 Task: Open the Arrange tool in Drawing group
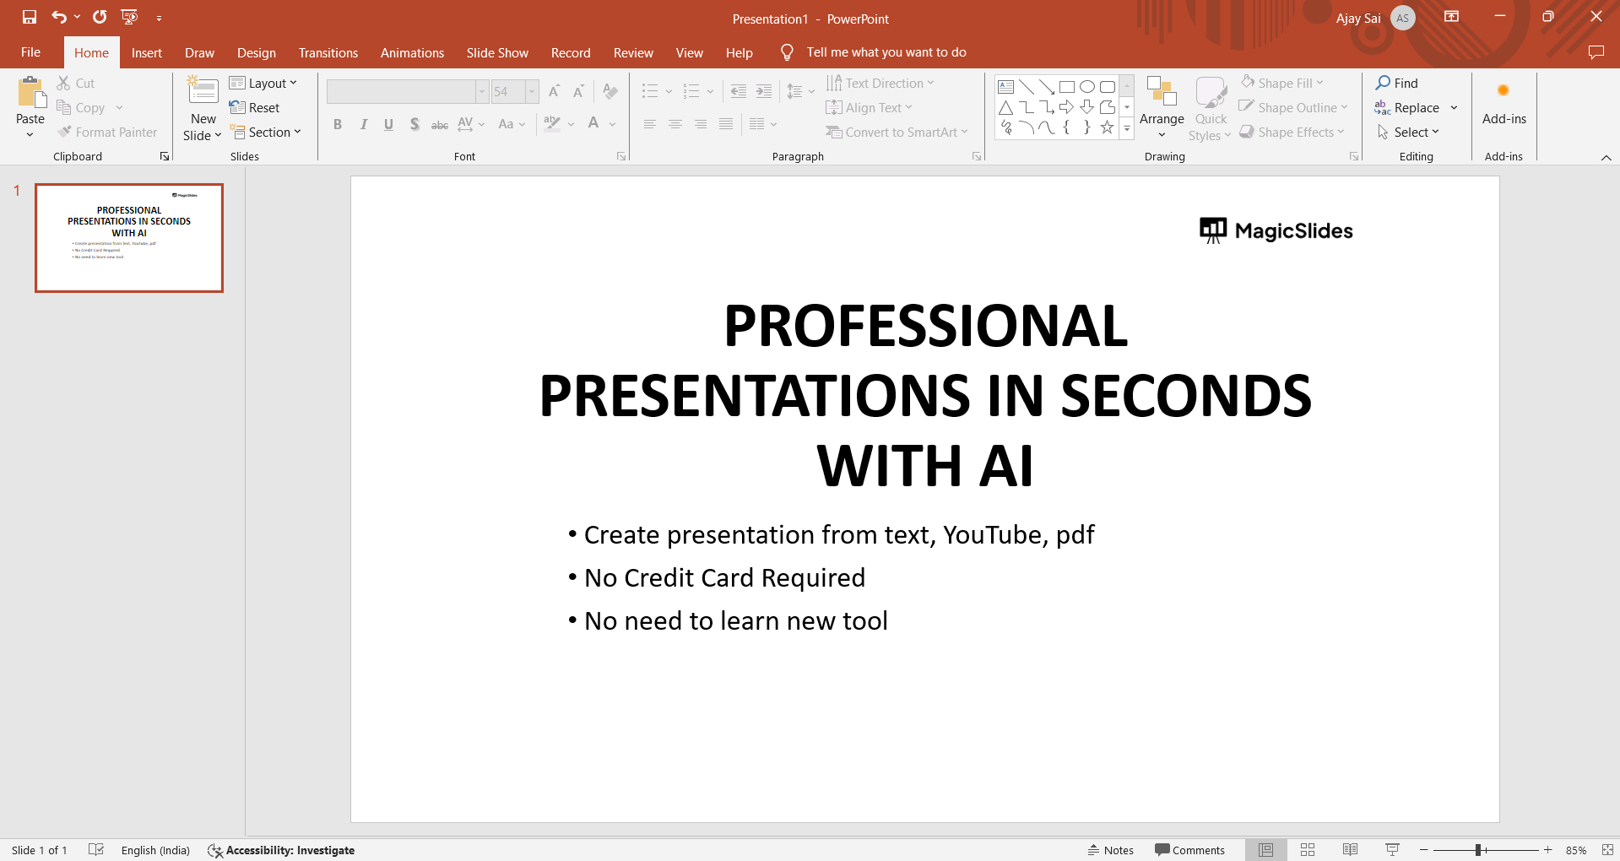click(1162, 108)
